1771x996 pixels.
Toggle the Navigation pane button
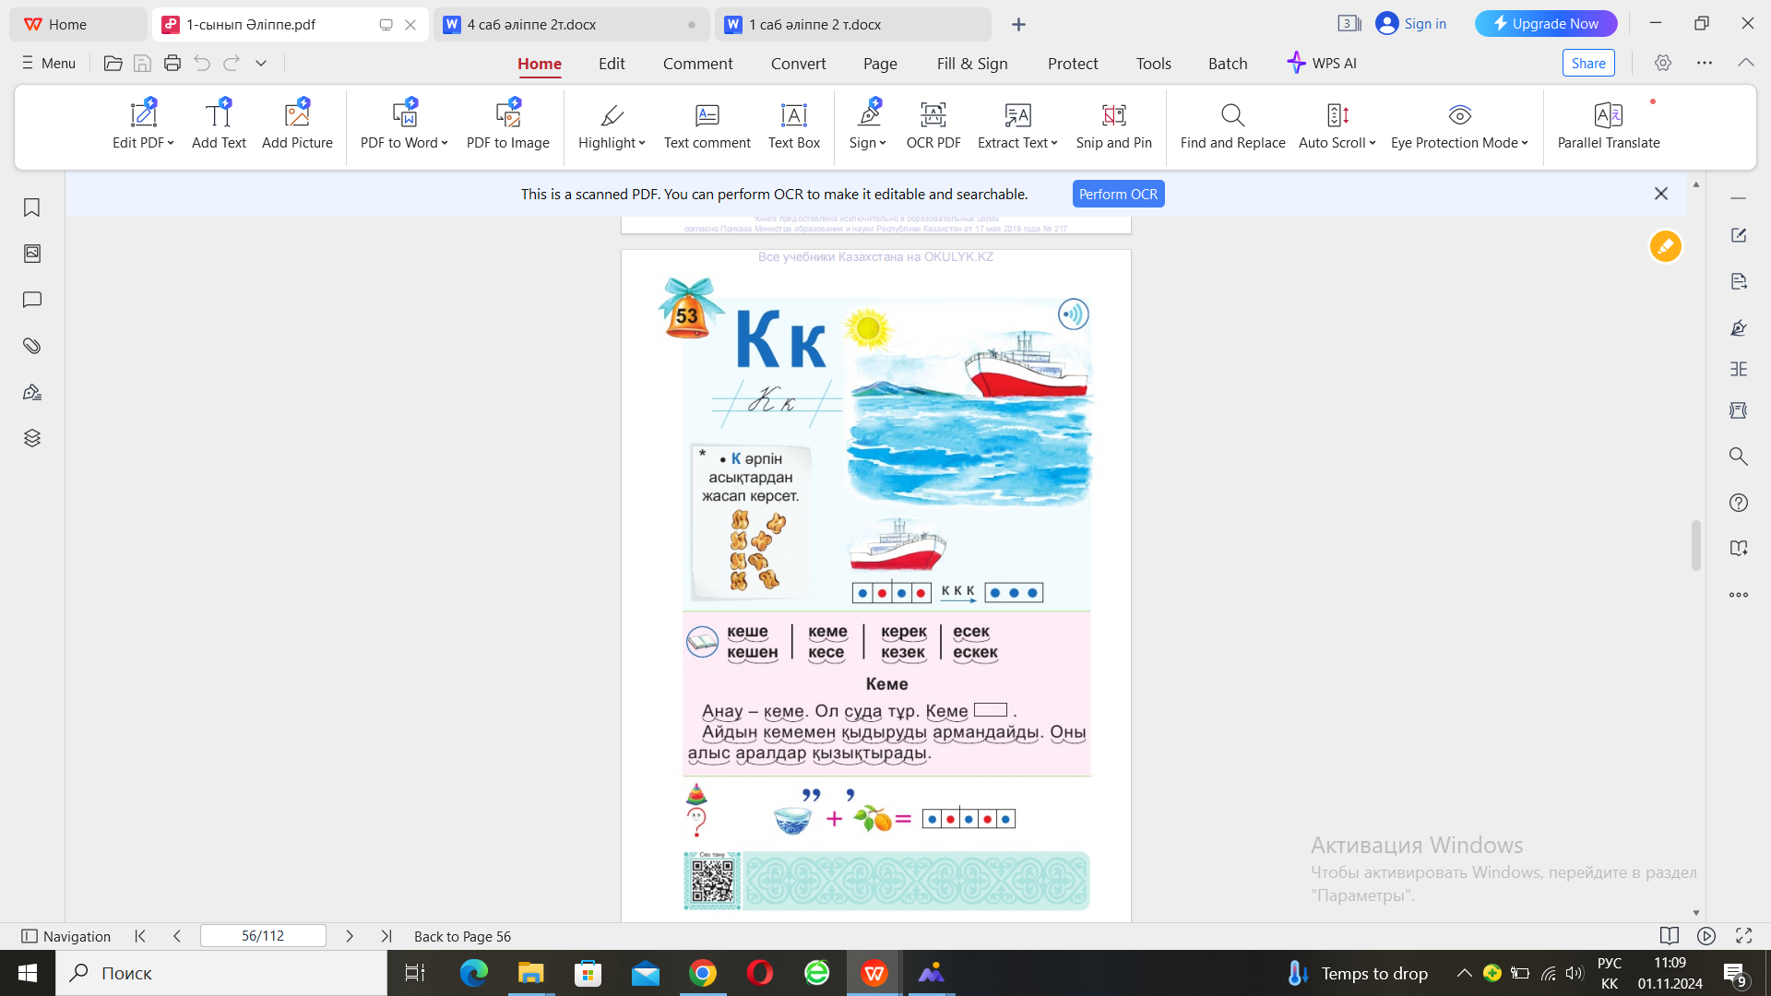click(65, 936)
